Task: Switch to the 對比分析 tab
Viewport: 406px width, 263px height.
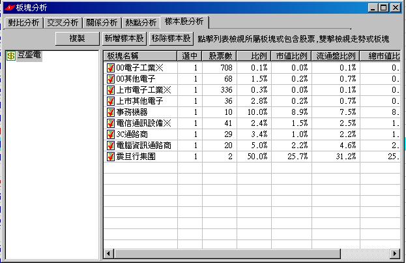Action: click(x=24, y=23)
